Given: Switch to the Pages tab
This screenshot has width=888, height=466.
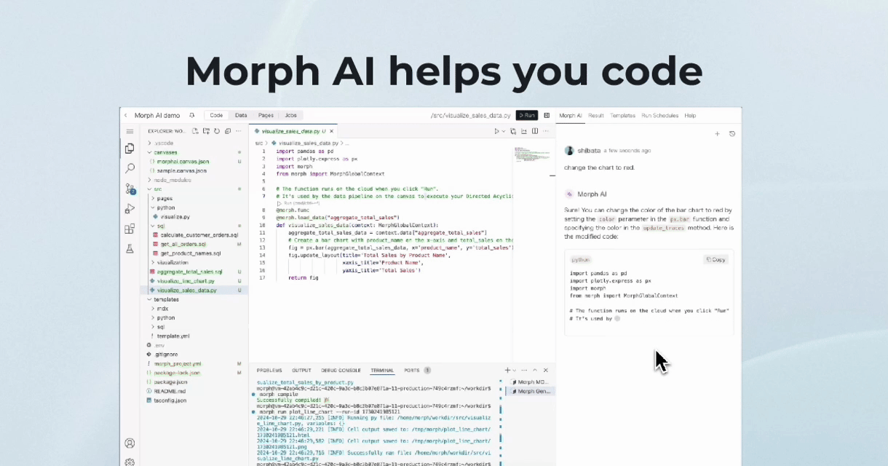Looking at the screenshot, I should [x=266, y=115].
